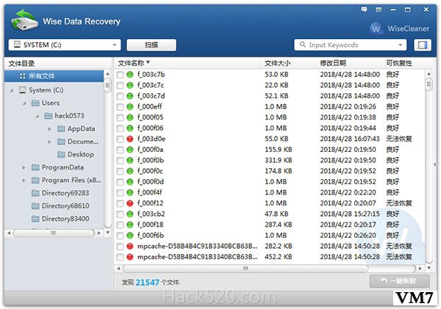This screenshot has width=441, height=309.
Task: Collapse the Users tree node
Action: 24,103
